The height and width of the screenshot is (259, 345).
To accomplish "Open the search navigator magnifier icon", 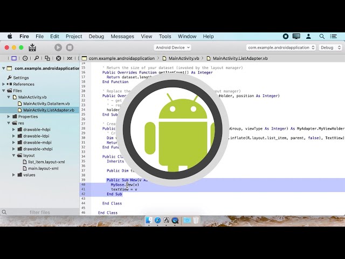I will [x=37, y=58].
